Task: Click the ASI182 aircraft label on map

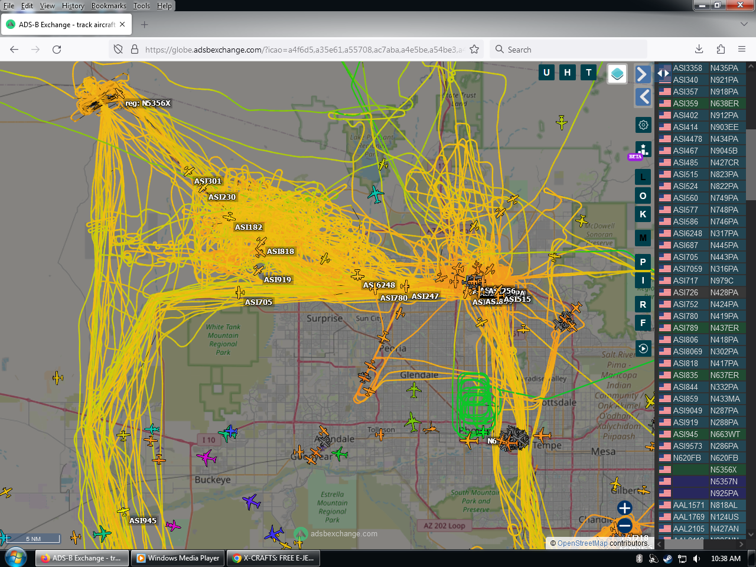Action: (x=249, y=227)
